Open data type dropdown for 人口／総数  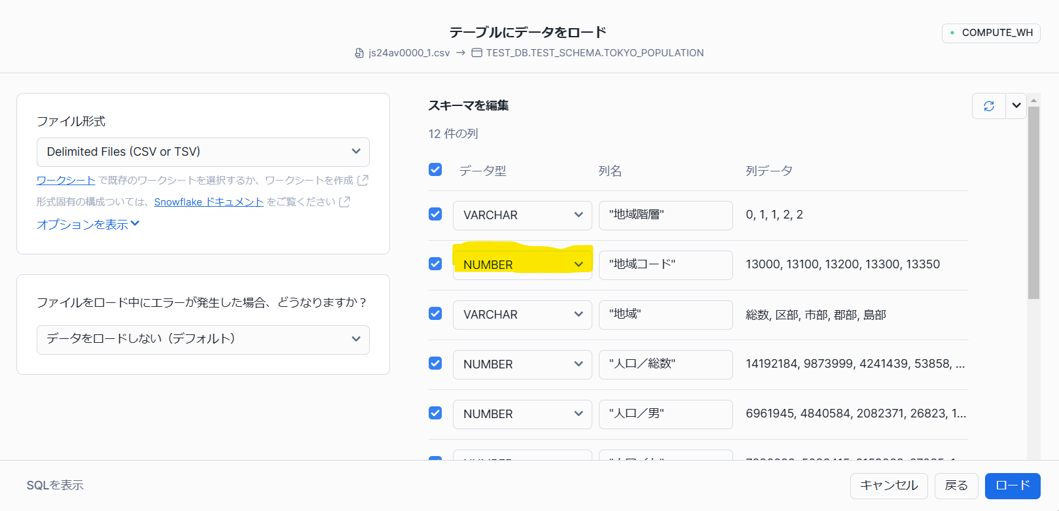[x=522, y=364]
